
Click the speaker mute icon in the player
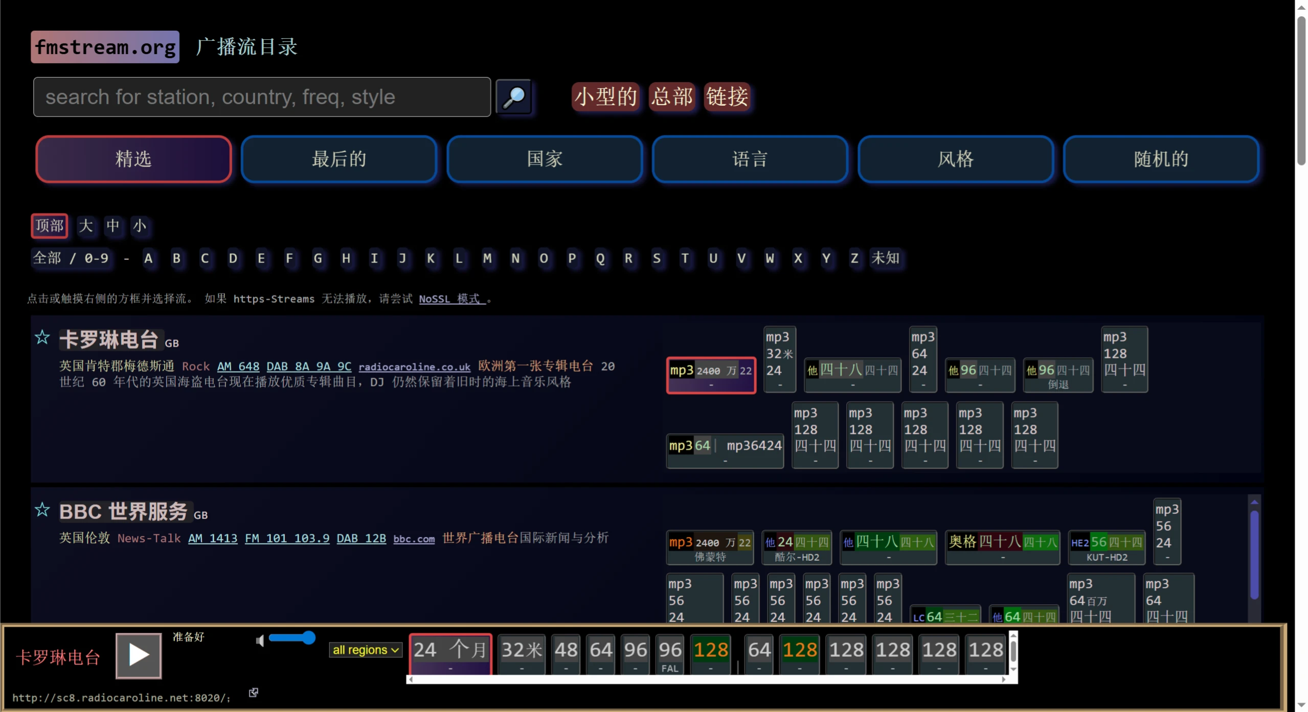(260, 640)
